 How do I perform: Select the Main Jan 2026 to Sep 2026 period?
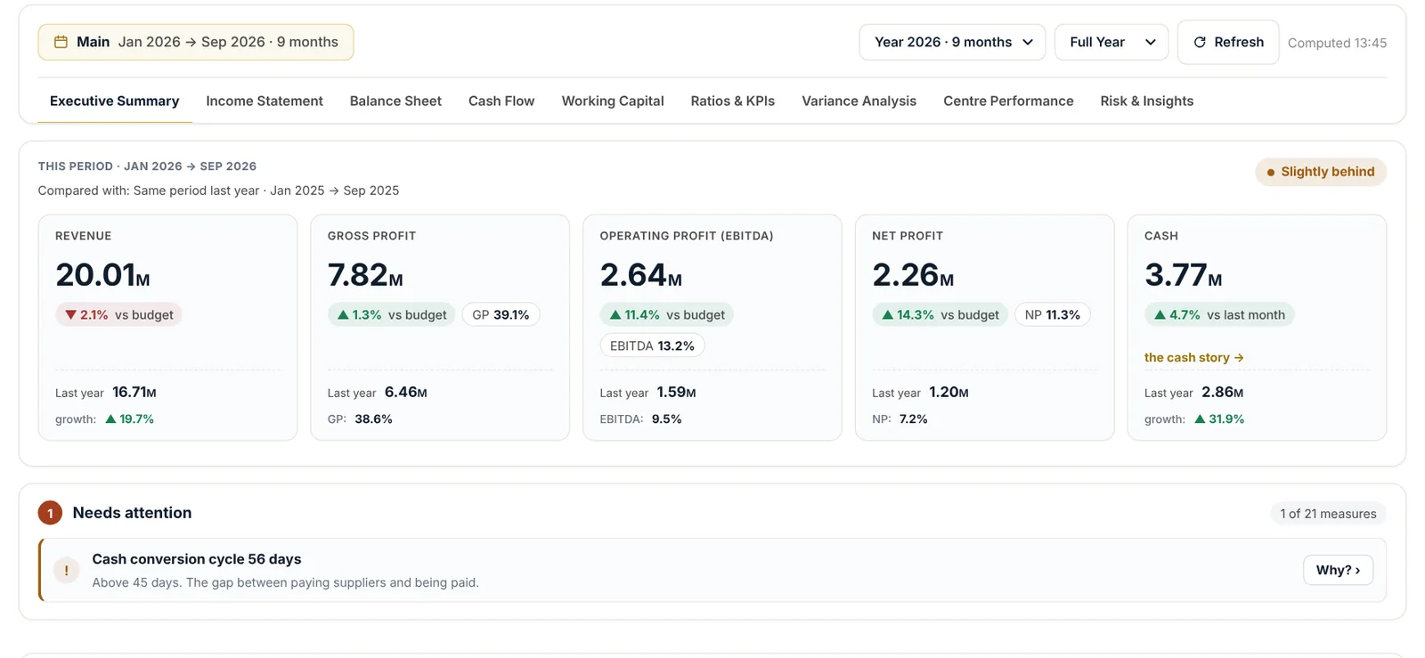coord(196,42)
